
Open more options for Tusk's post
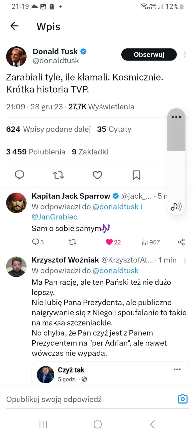(x=185, y=55)
